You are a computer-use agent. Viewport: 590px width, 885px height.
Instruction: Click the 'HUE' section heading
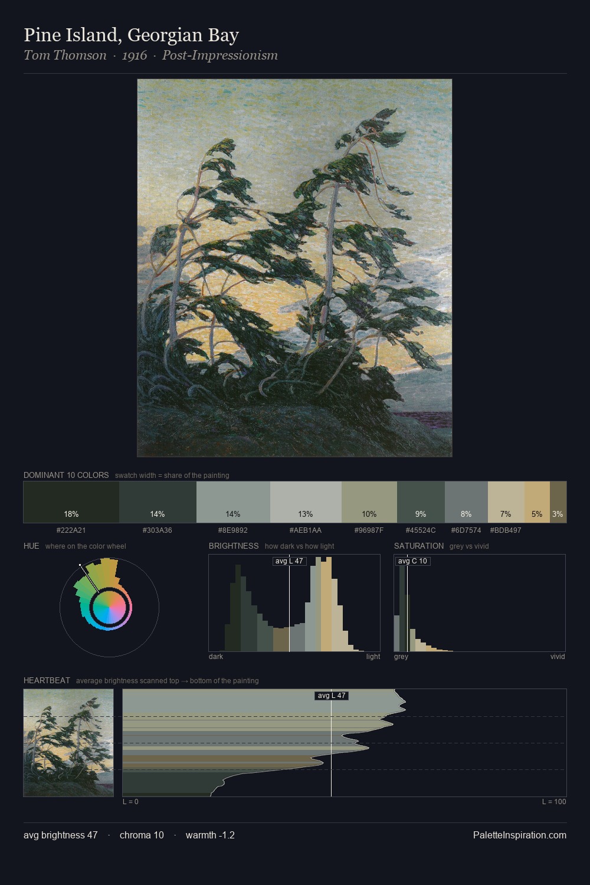[x=31, y=546]
